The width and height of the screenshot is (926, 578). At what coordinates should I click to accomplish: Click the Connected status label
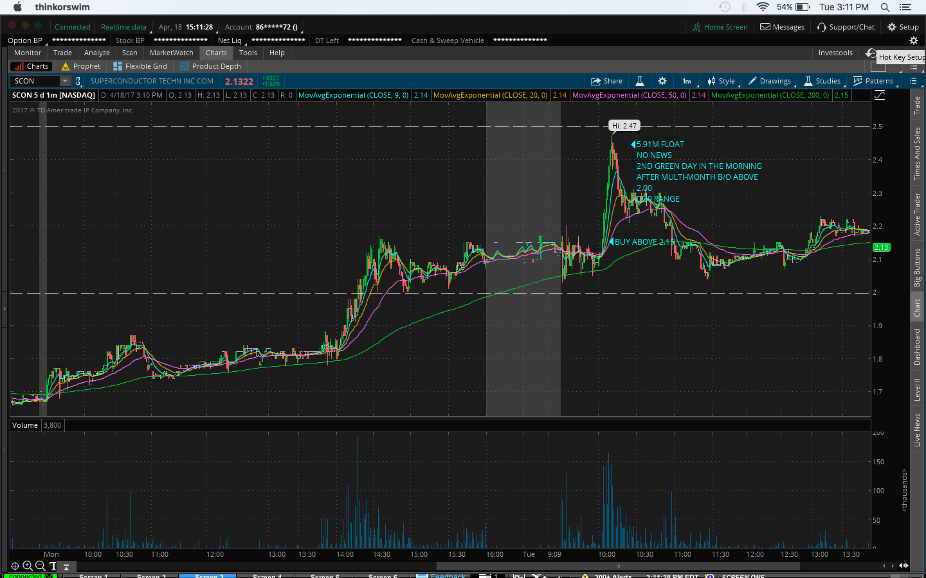click(x=72, y=27)
